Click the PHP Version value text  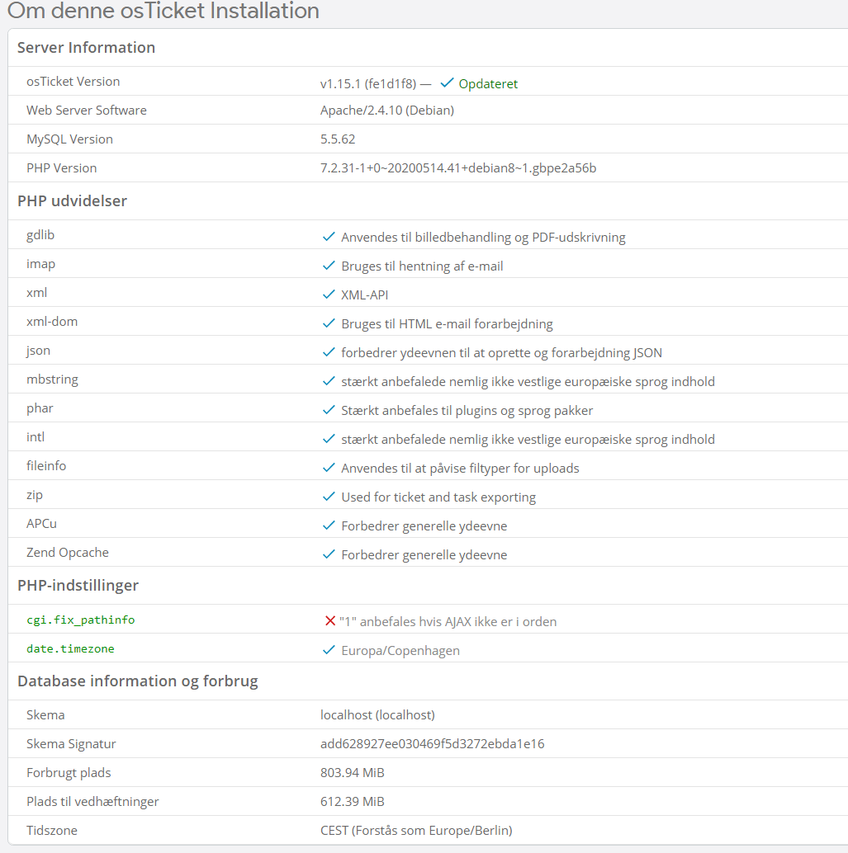(458, 168)
